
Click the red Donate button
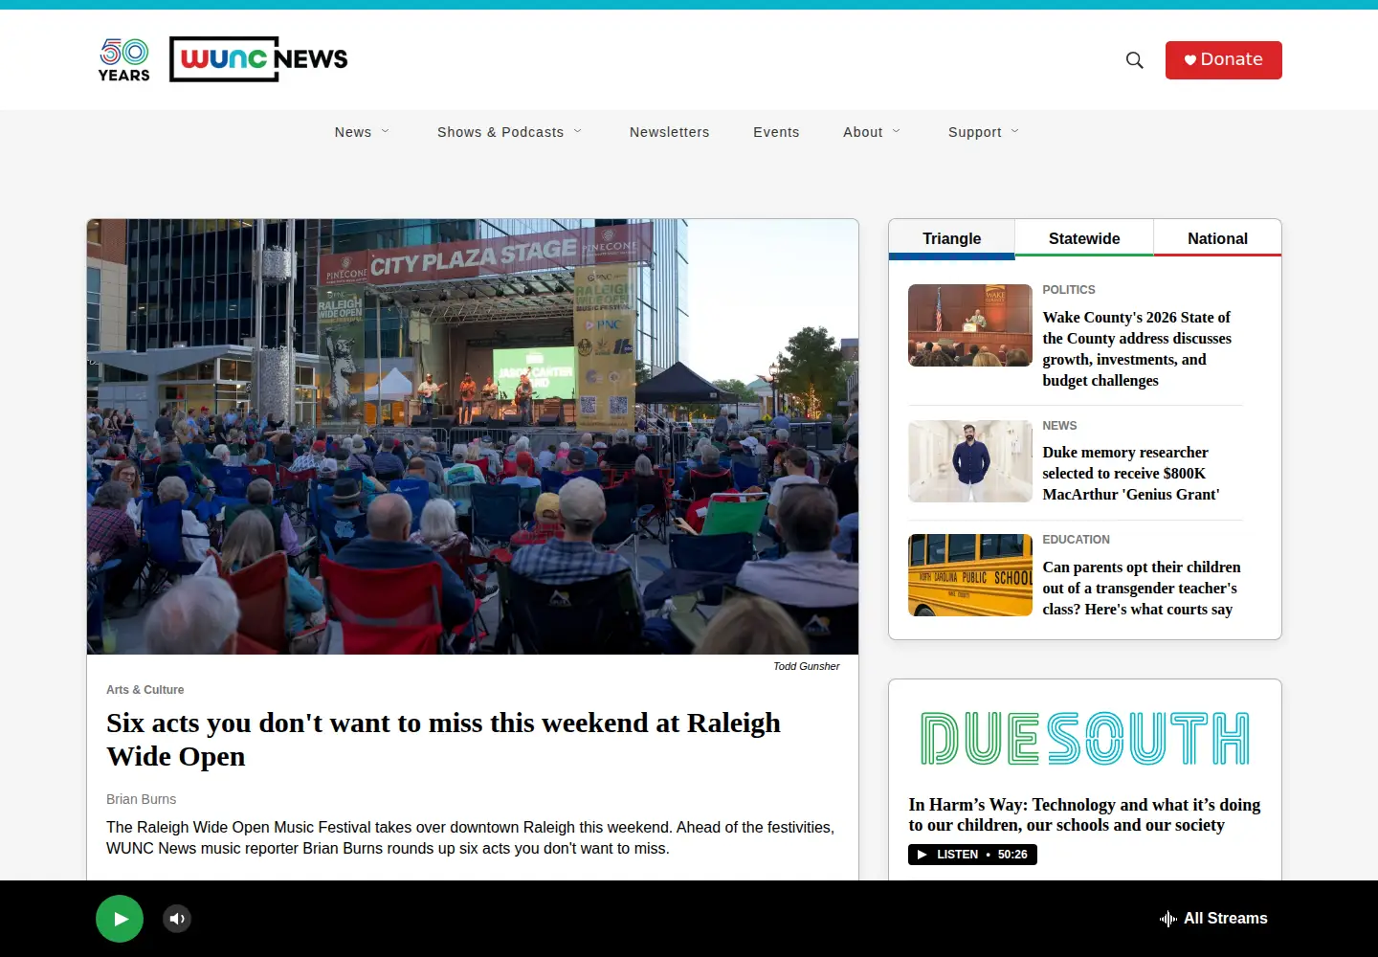tap(1224, 60)
